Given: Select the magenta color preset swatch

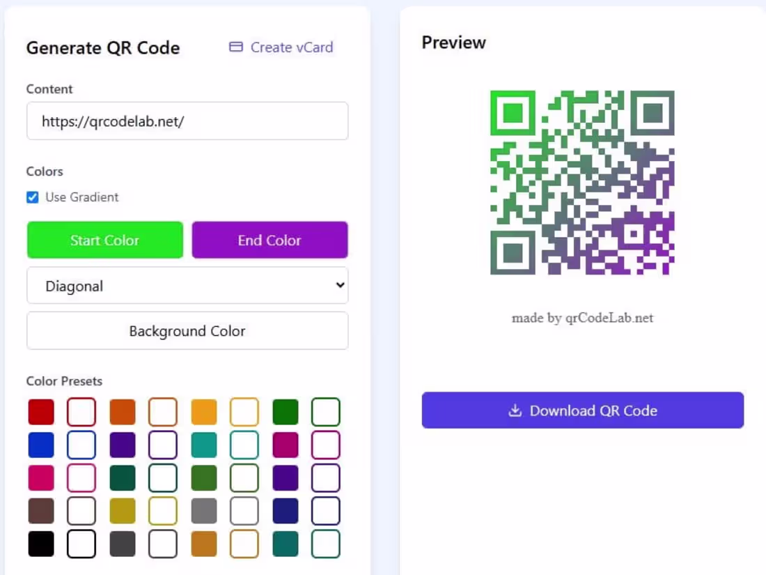Looking at the screenshot, I should [286, 445].
